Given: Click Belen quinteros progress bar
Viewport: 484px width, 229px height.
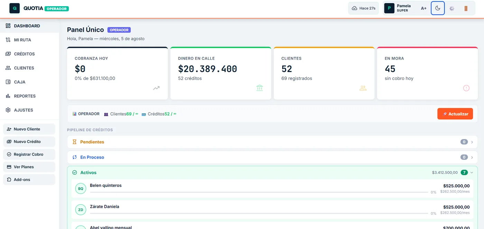Looking at the screenshot, I should pyautogui.click(x=259, y=192).
